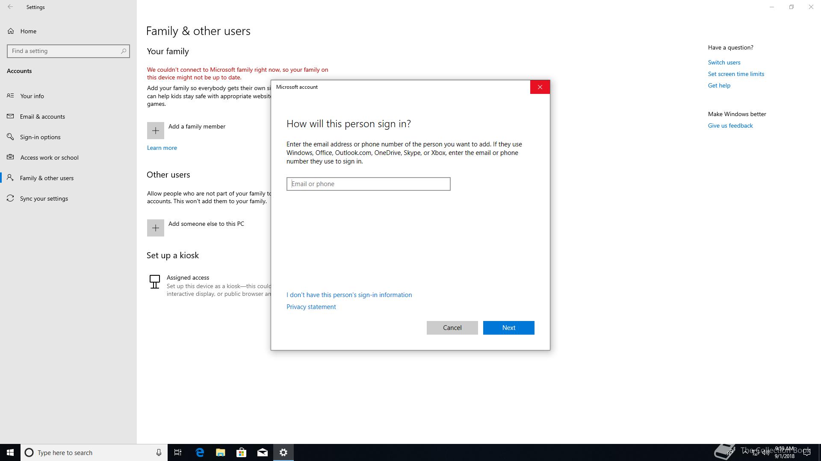Select the Email & accounts envelope icon
Viewport: 821px width, 461px height.
tap(10, 116)
